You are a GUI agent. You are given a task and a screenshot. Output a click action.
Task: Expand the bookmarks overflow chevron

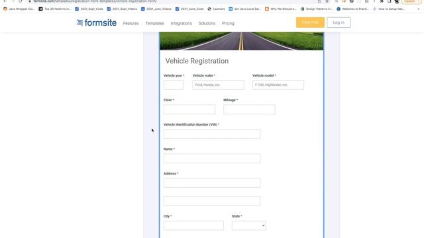pos(418,9)
